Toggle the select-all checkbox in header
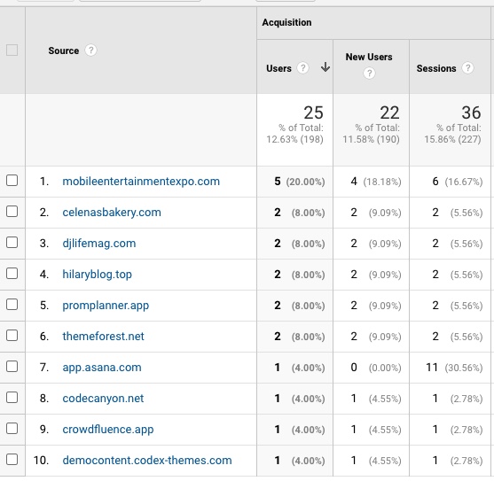Screen dimensions: 494x481 point(12,50)
